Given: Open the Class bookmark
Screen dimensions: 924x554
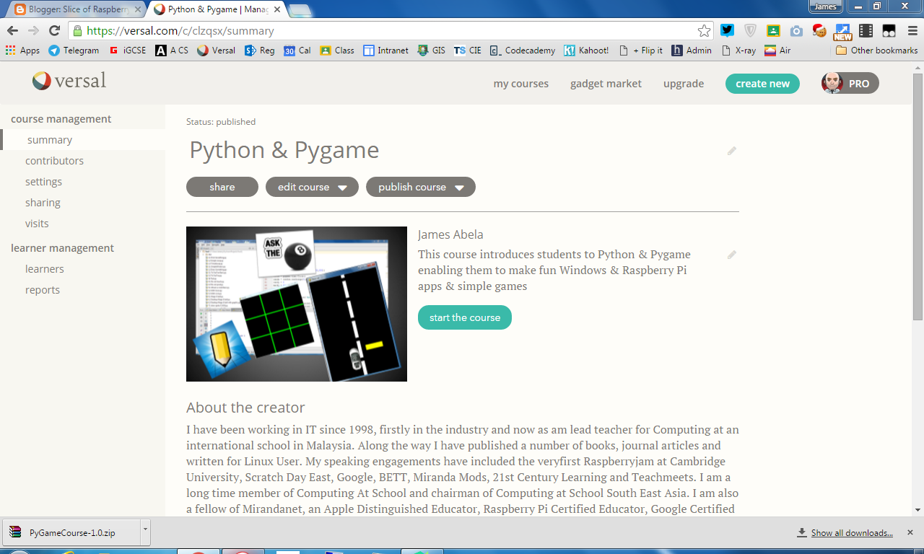Looking at the screenshot, I should pos(337,50).
